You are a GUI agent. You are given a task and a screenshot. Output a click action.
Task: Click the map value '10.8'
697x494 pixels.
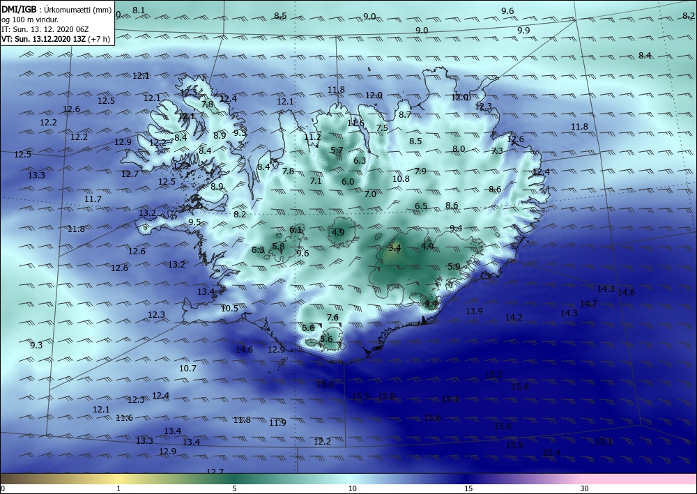click(x=401, y=178)
